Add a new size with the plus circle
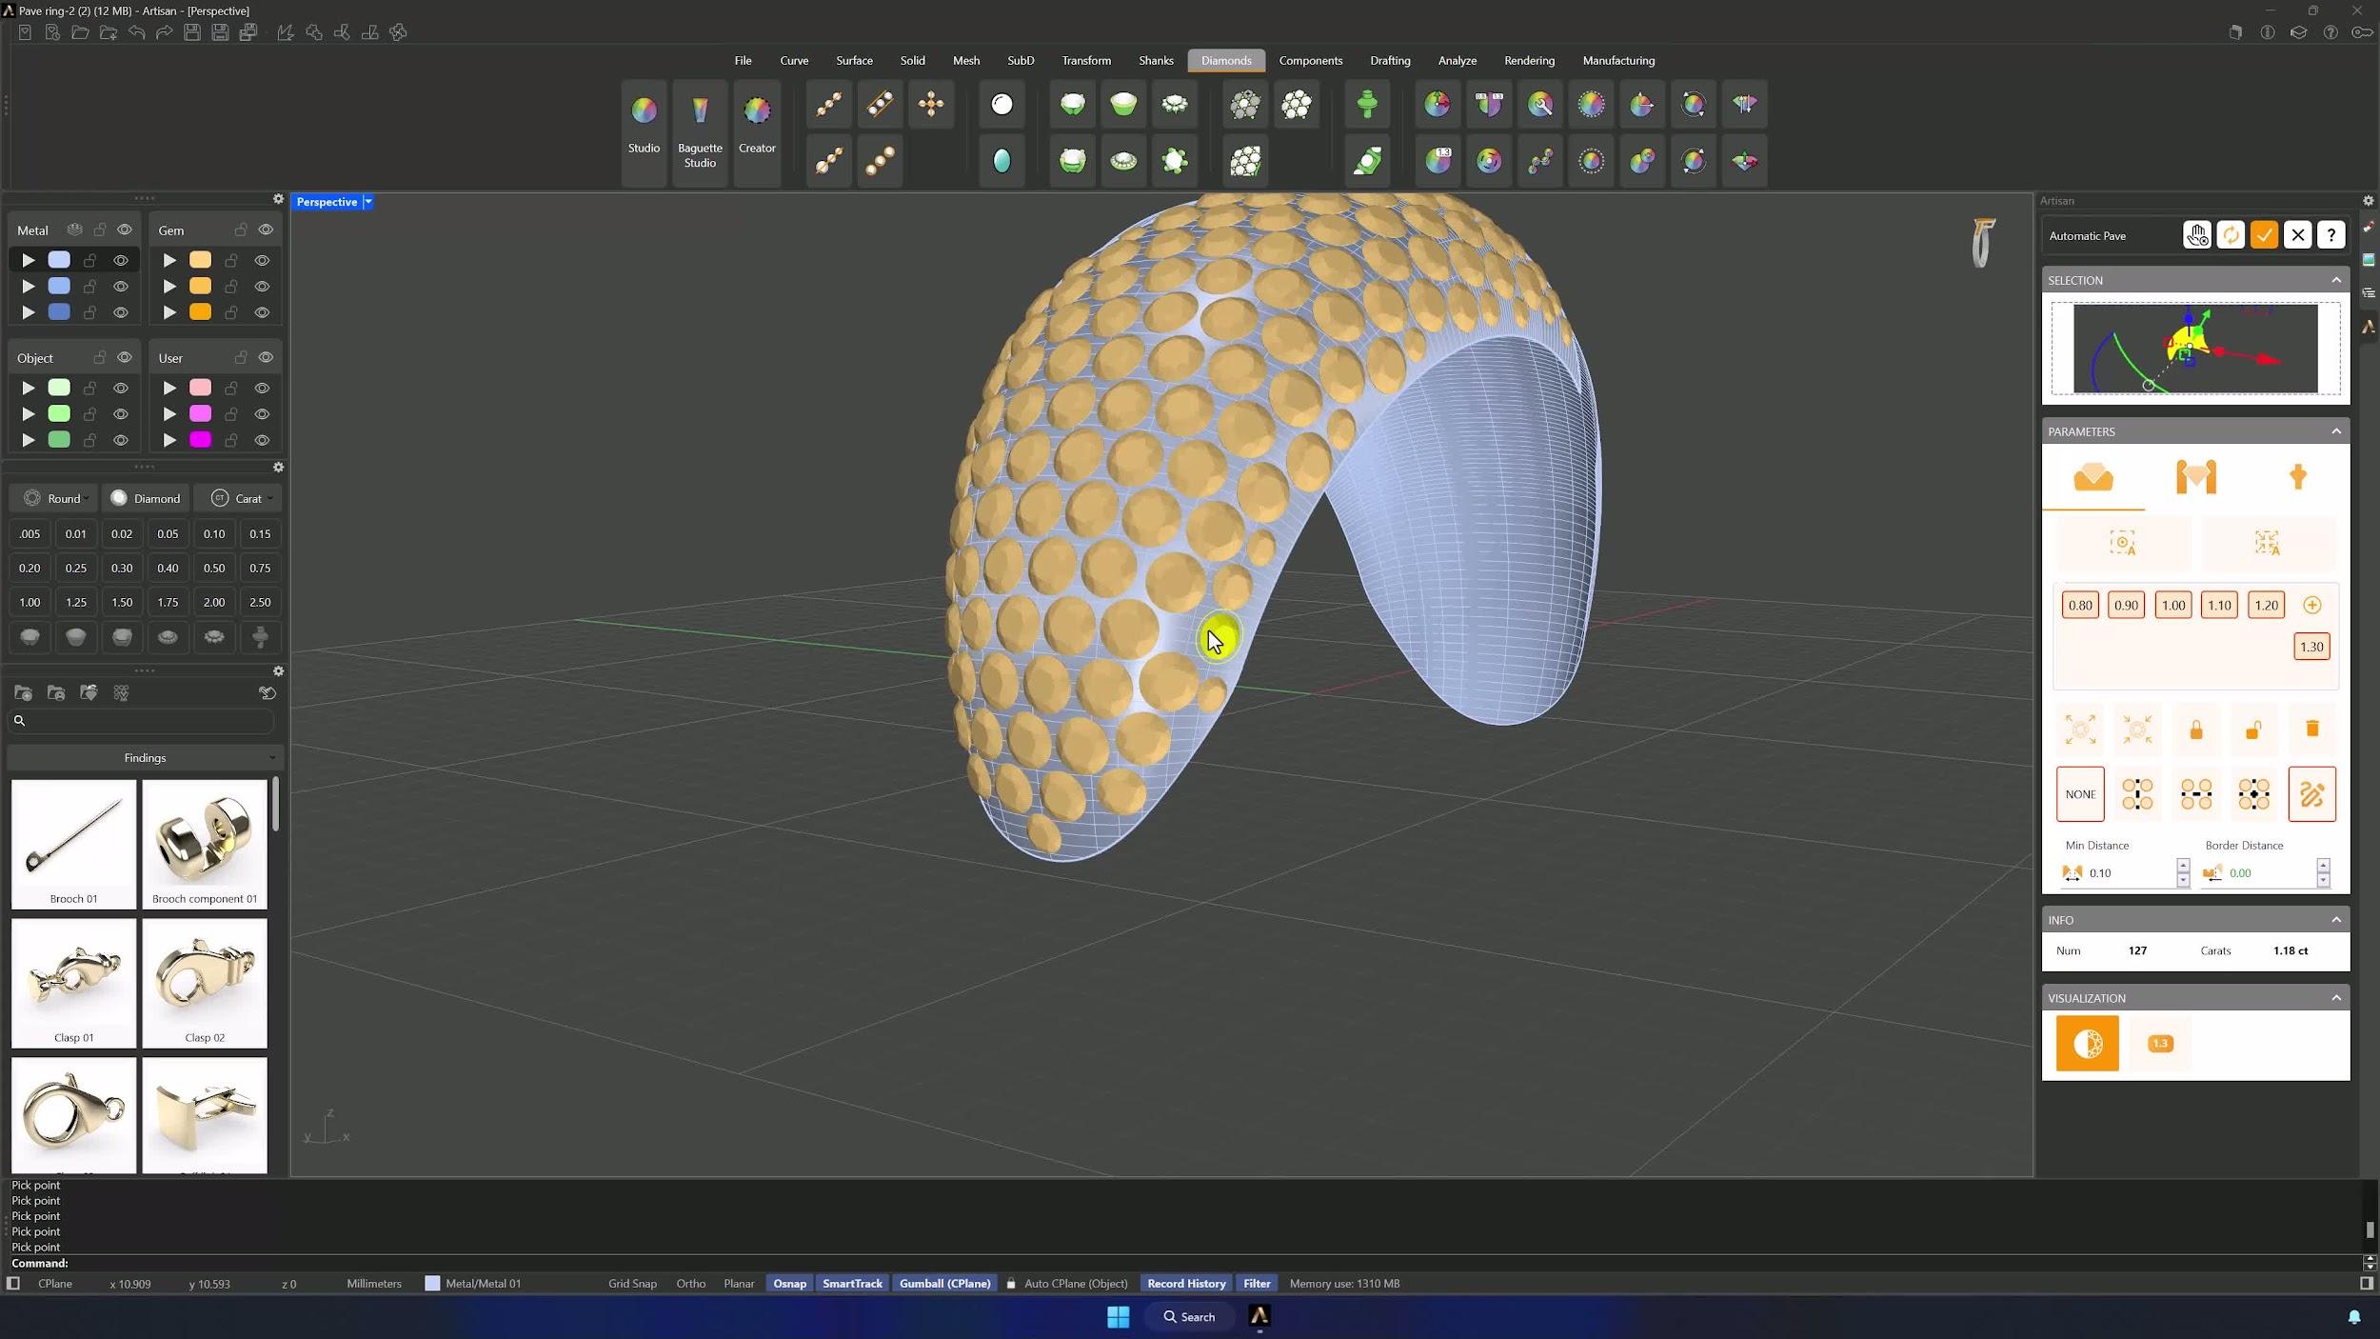 [x=2312, y=606]
